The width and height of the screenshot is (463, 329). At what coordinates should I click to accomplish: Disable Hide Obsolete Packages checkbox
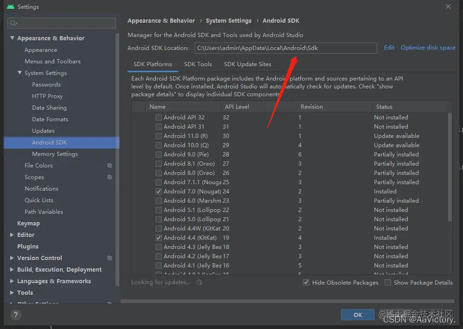click(306, 282)
